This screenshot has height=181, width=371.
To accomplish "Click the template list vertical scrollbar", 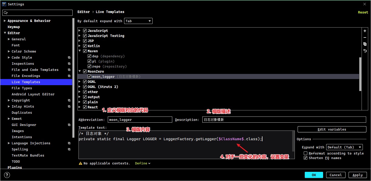I will (360, 74).
